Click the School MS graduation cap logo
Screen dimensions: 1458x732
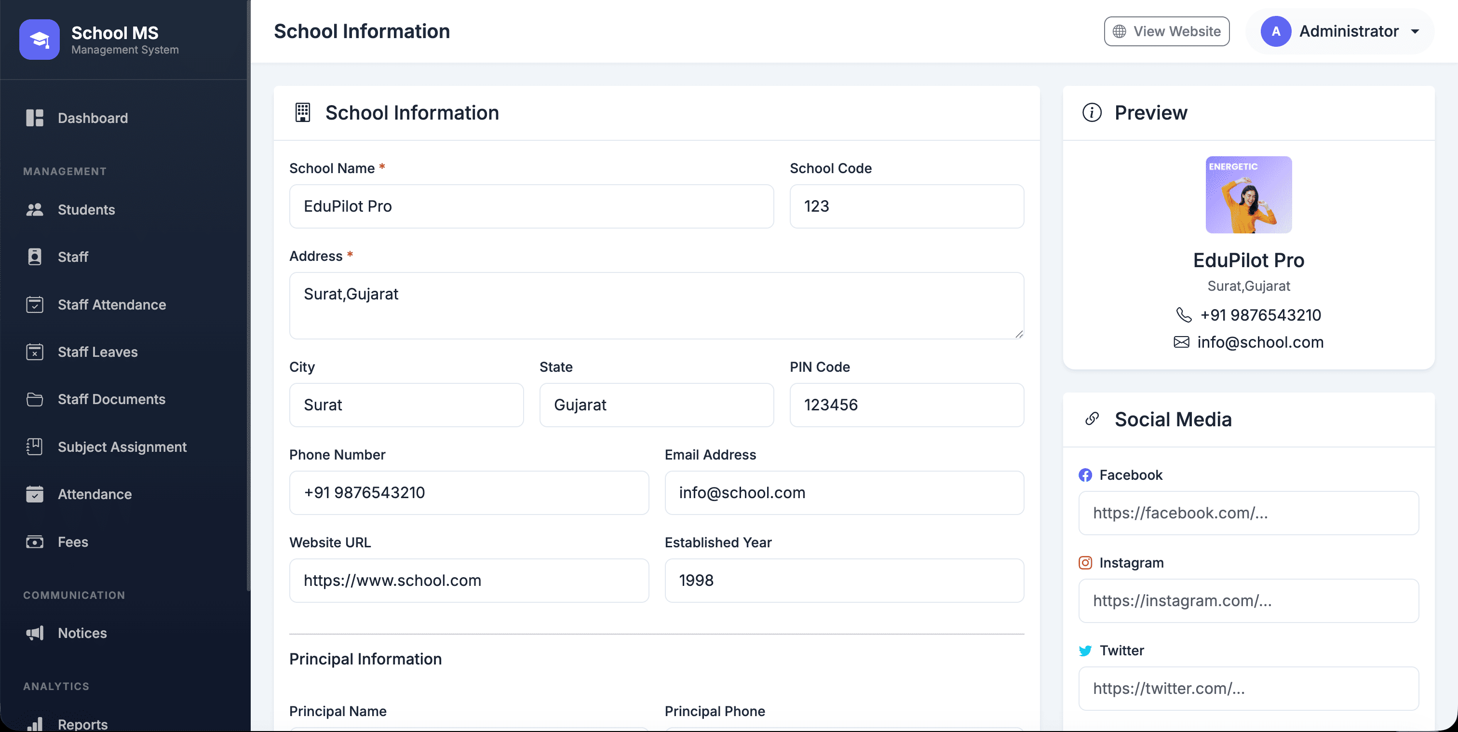pos(39,40)
